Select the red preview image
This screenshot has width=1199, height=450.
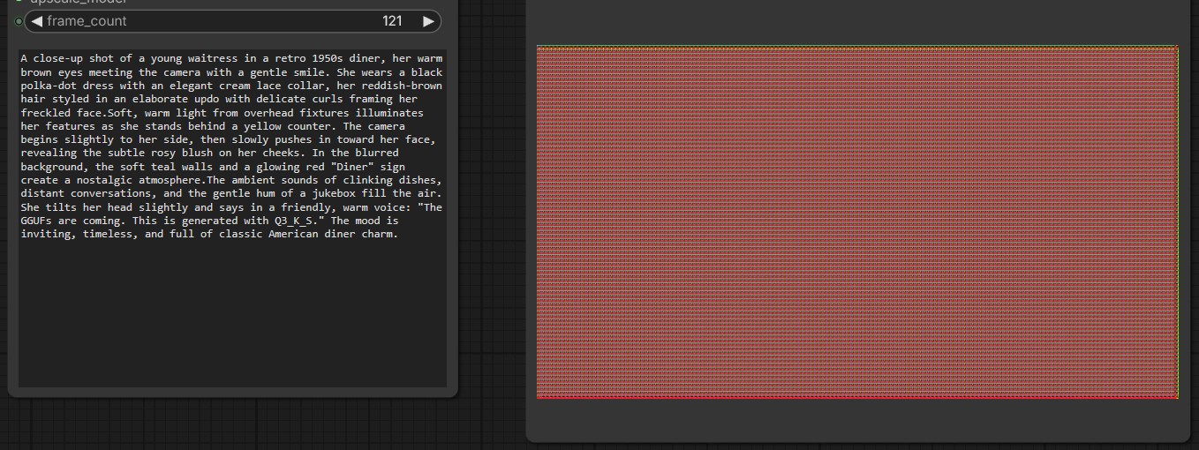coord(856,221)
